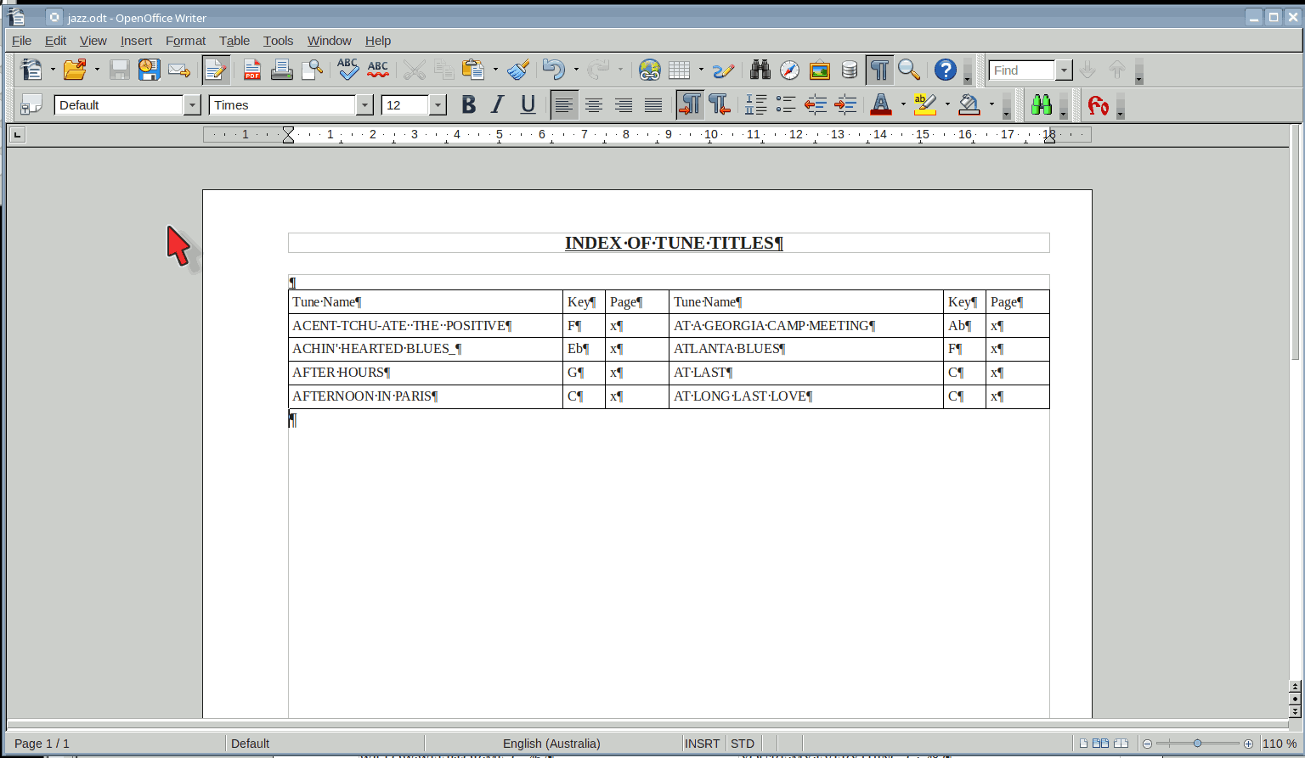Apply Highlighting color marker
Viewport: 1305px width, 758px height.
[x=924, y=104]
